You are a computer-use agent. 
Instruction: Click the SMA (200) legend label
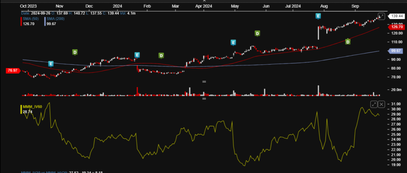[56, 19]
